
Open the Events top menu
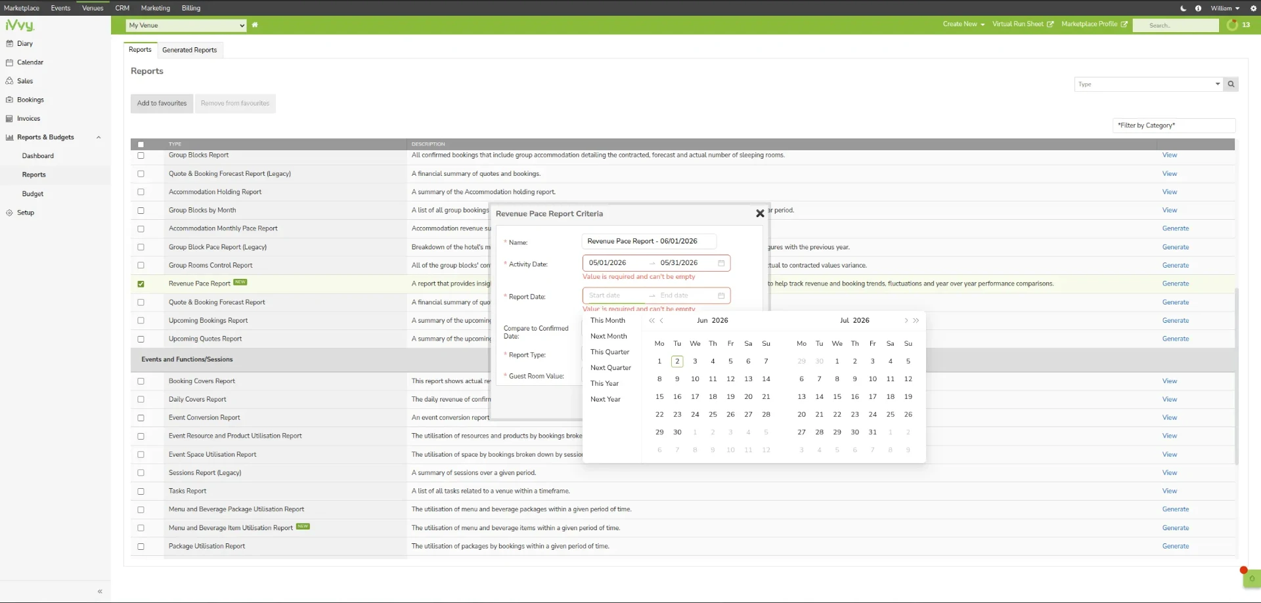pos(60,8)
